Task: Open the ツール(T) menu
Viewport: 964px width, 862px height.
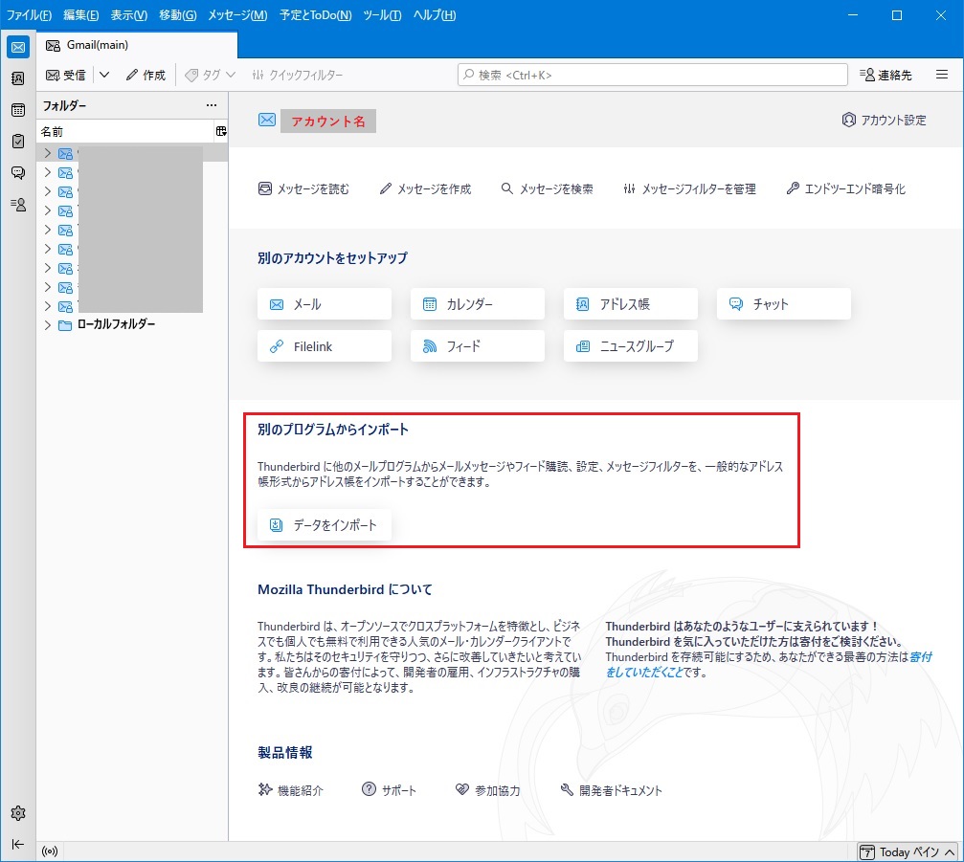Action: coord(382,15)
